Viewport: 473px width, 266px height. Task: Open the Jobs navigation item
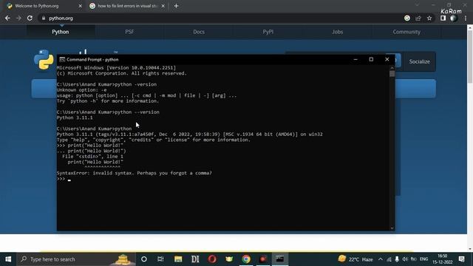click(337, 32)
